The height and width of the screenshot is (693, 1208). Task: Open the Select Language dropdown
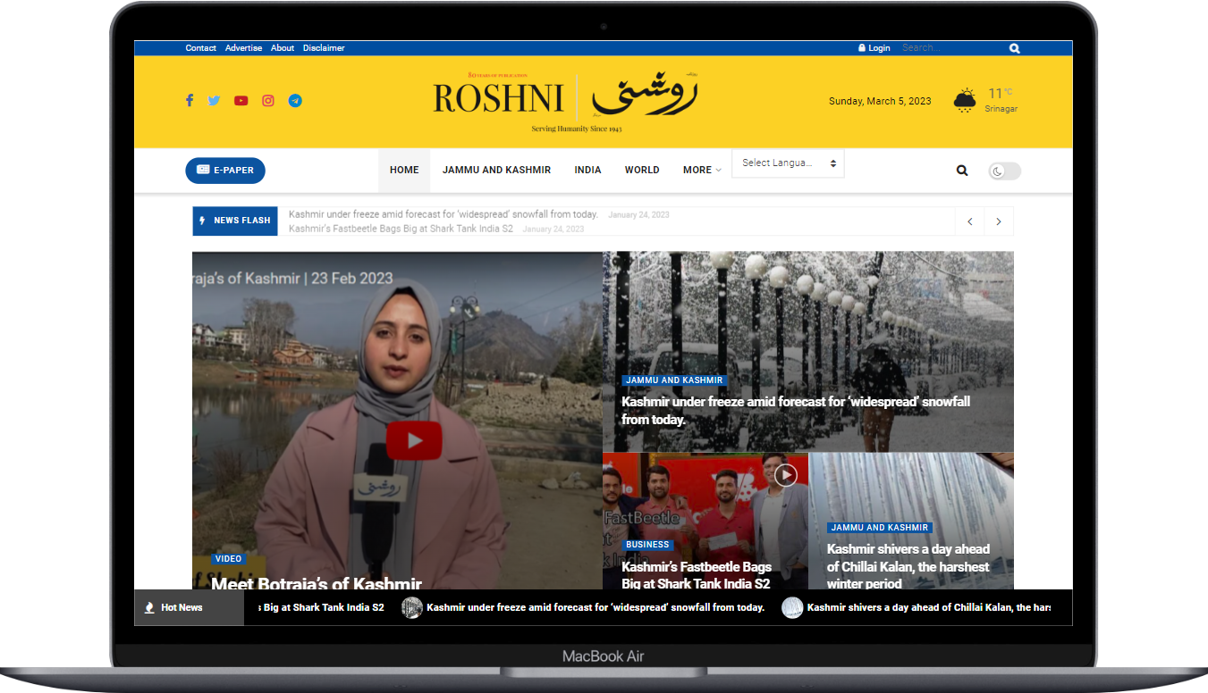click(x=788, y=163)
